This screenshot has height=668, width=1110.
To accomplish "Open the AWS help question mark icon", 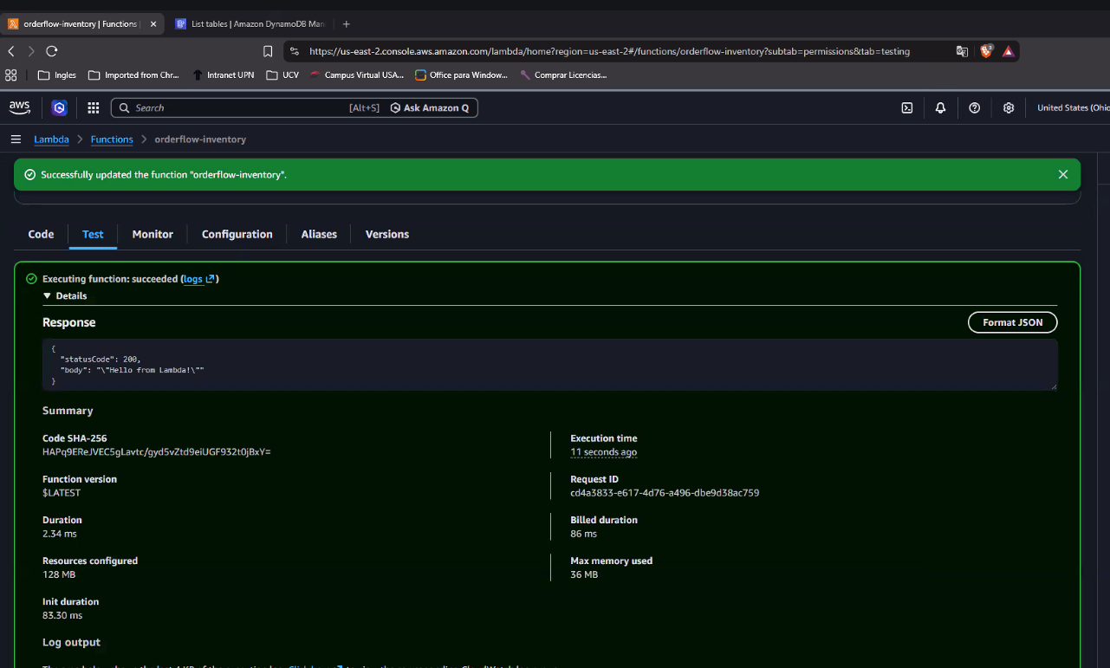I will (975, 107).
